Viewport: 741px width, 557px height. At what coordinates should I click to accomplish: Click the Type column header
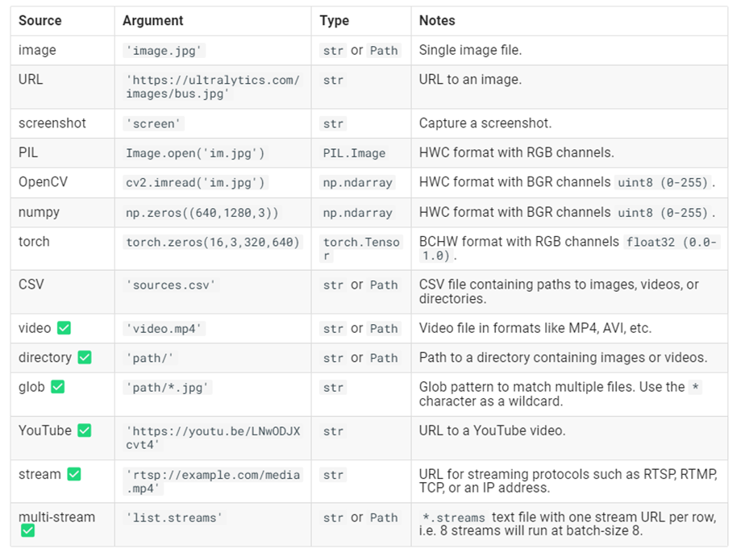[x=334, y=21]
